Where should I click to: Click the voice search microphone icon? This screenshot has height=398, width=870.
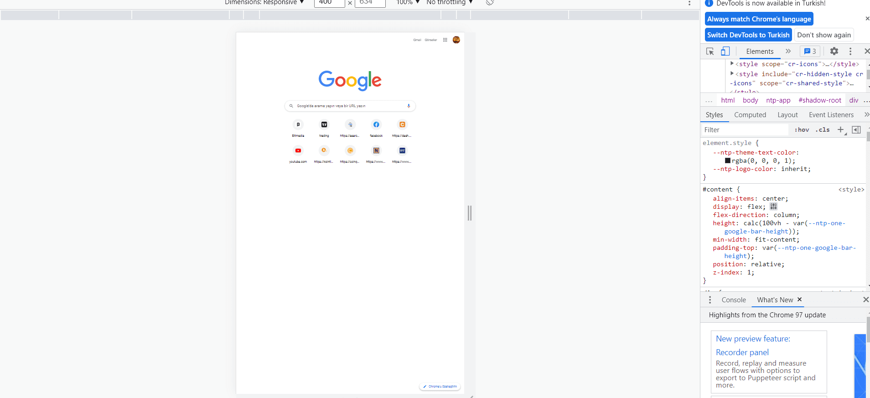tap(409, 106)
